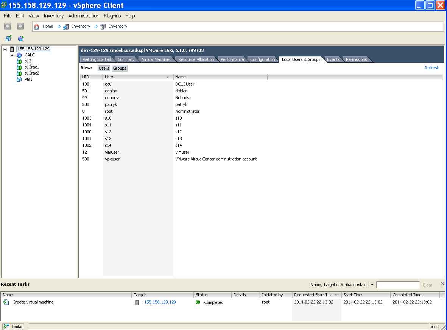
Task: Click the s13 virtual machine icon
Action: tap(19, 61)
